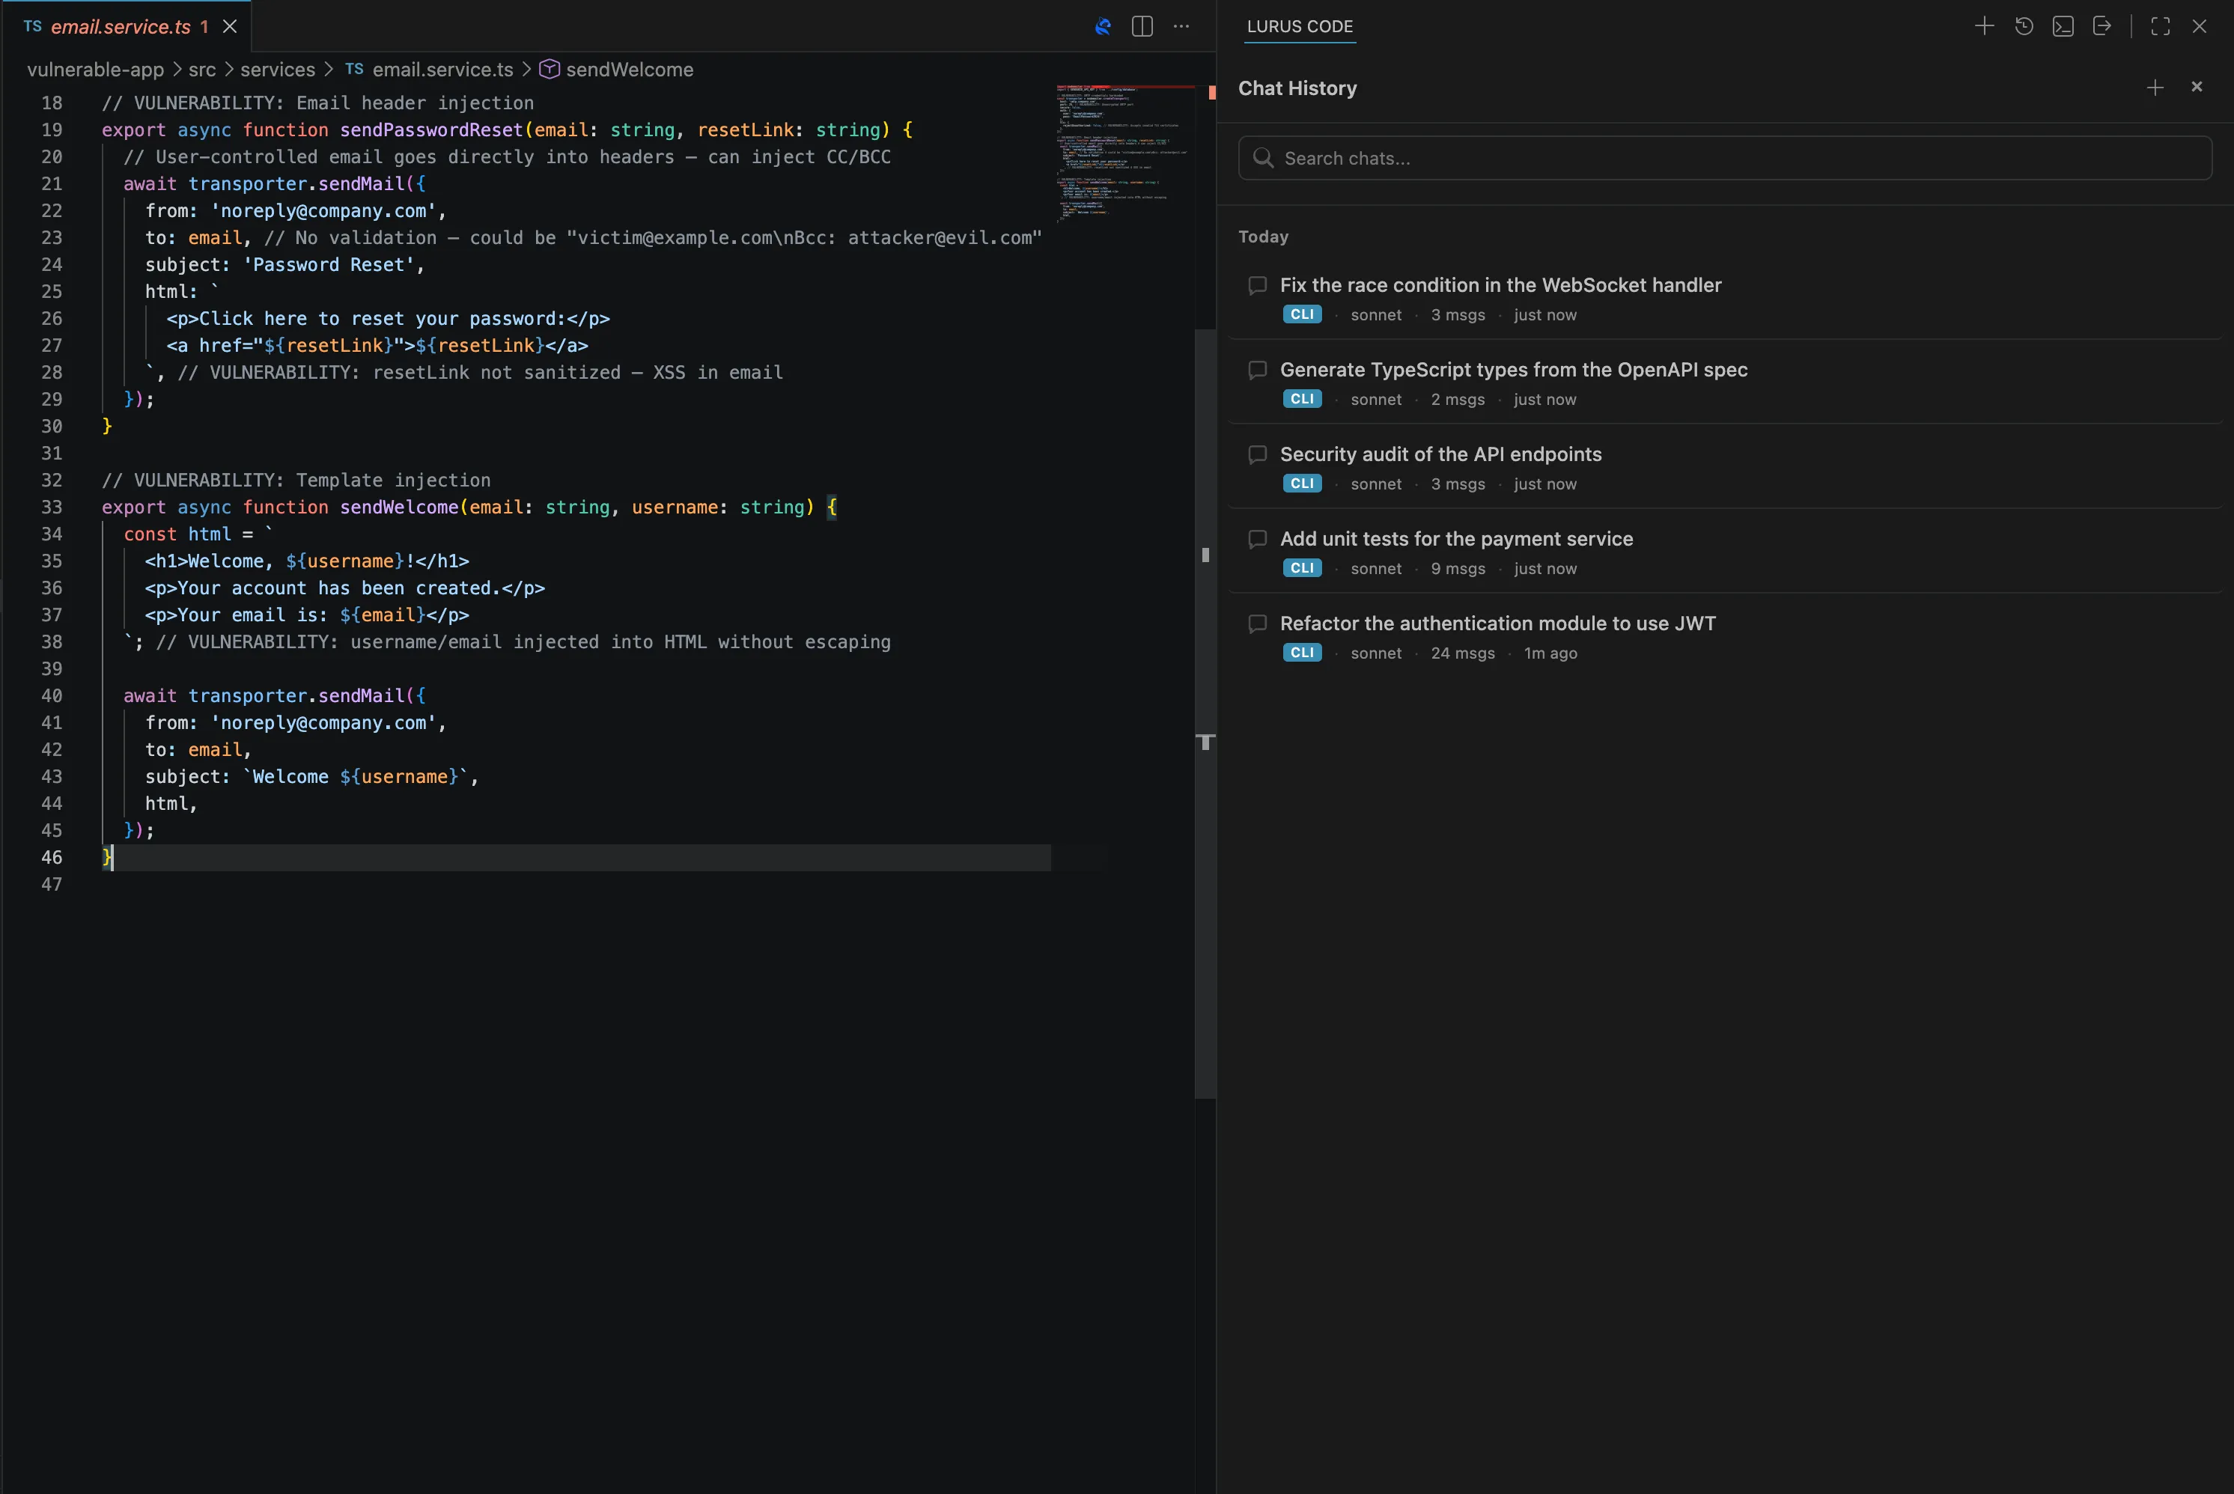Toggle fullscreen with the brackets icon
Viewport: 2234px width, 1494px height.
2158,25
